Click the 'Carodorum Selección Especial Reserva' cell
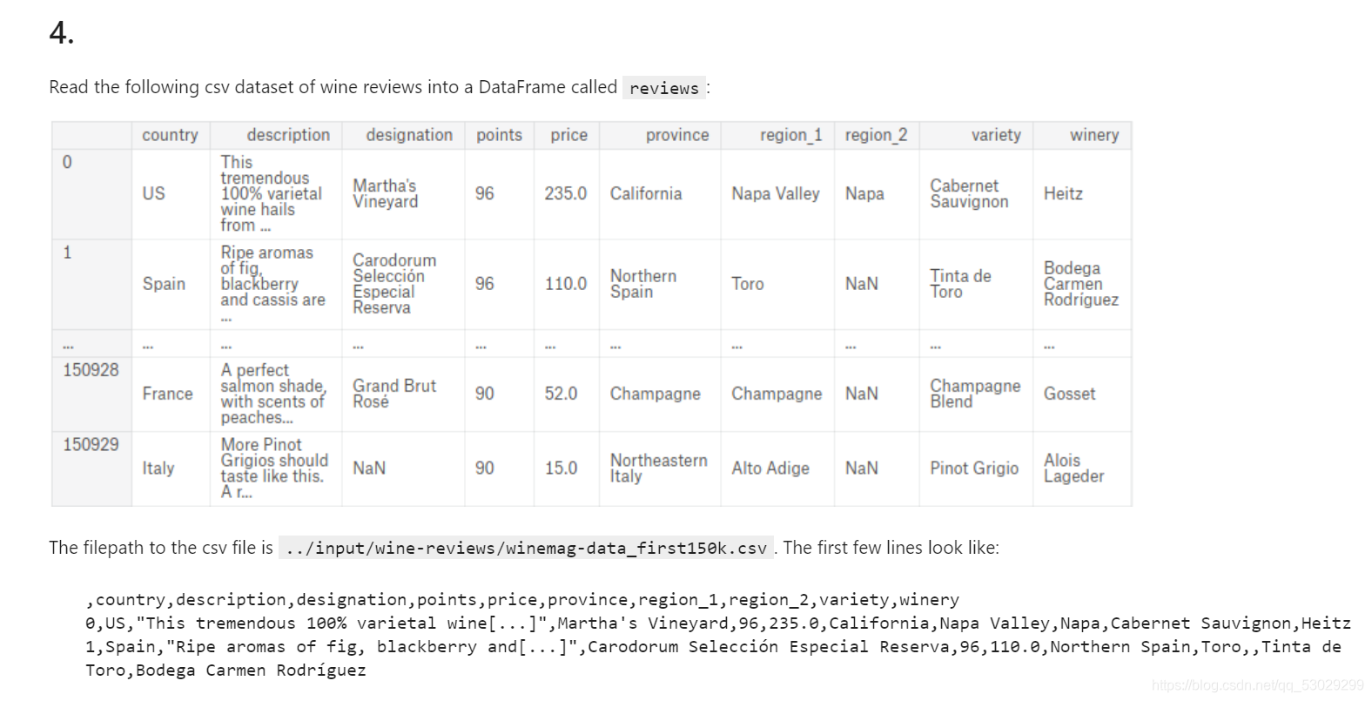This screenshot has height=701, width=1372. pos(403,285)
